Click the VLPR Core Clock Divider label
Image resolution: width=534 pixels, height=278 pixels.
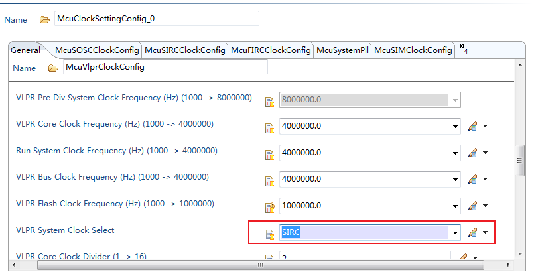[82, 256]
